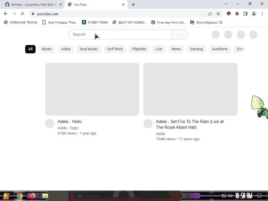This screenshot has width=268, height=201.
Task: Open the volume speaker icon in tray
Action: pos(230,196)
